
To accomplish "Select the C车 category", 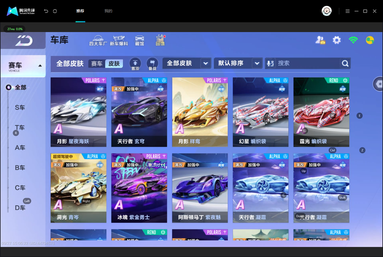I will tap(20, 188).
